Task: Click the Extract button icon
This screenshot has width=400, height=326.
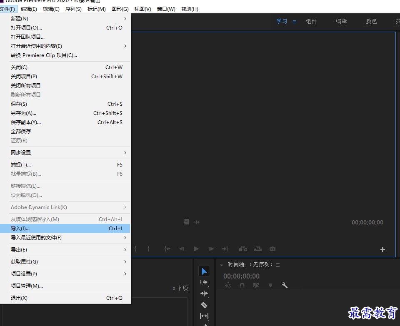Action: [257, 249]
